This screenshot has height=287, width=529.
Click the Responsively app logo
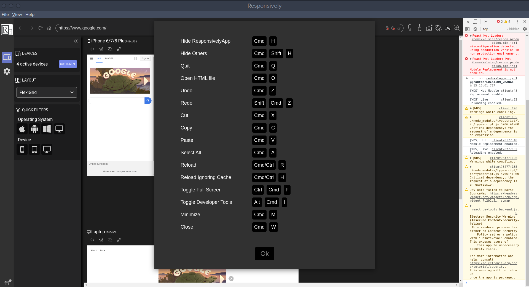coord(7,29)
